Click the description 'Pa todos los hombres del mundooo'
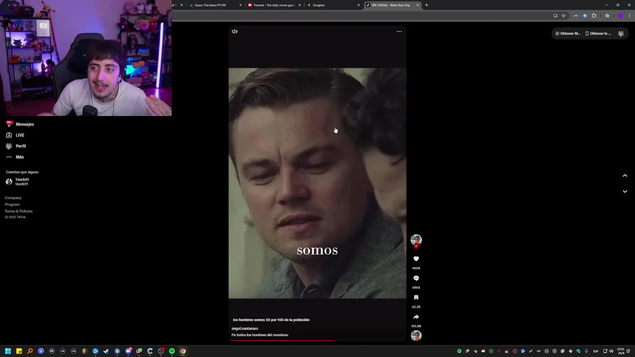Screen dimensions: 635x357 259,335
